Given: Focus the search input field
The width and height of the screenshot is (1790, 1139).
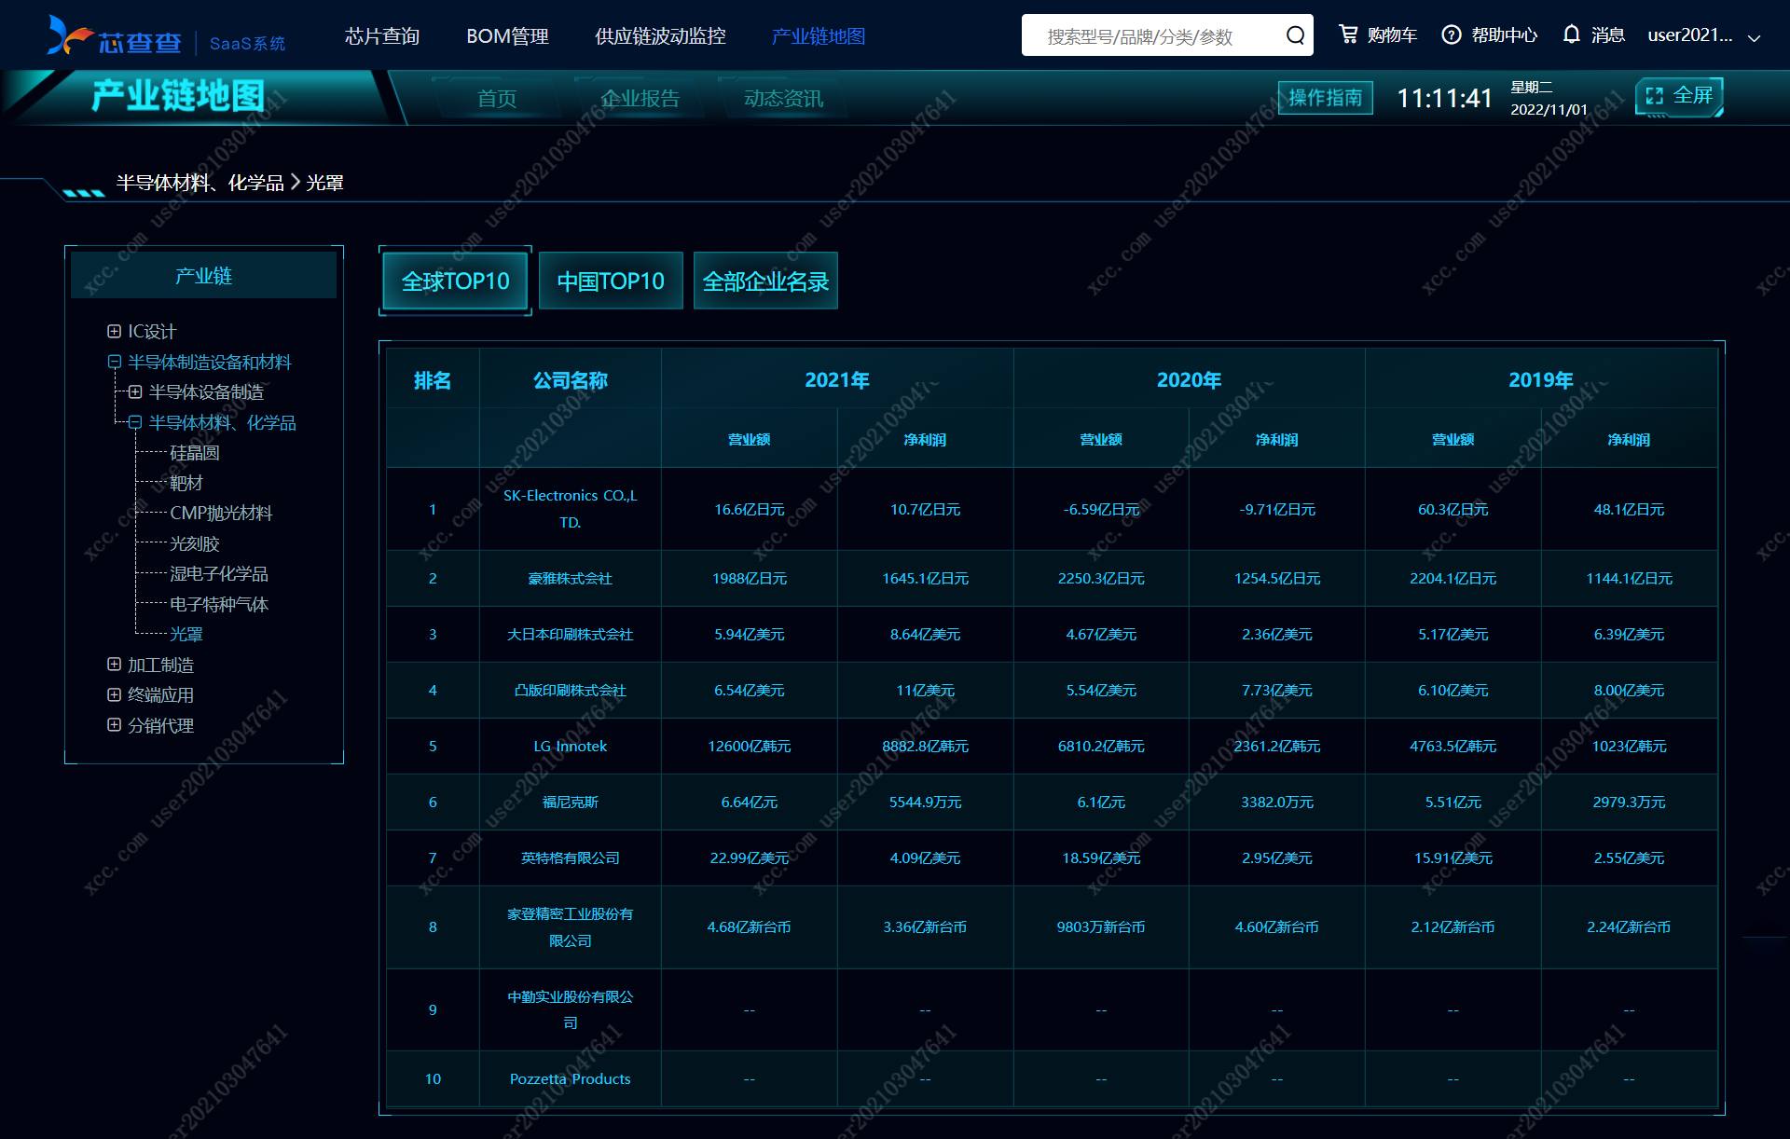Looking at the screenshot, I should click(1151, 35).
